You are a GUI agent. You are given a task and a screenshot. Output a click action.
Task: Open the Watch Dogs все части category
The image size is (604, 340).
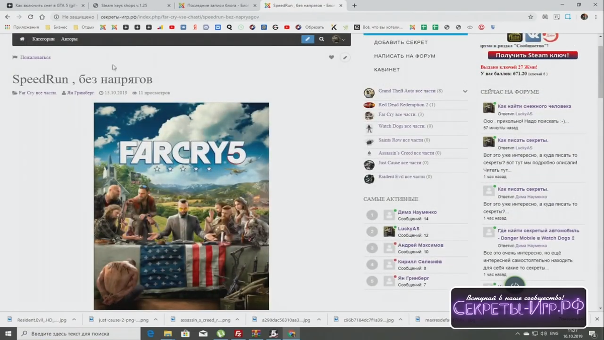[x=406, y=126]
